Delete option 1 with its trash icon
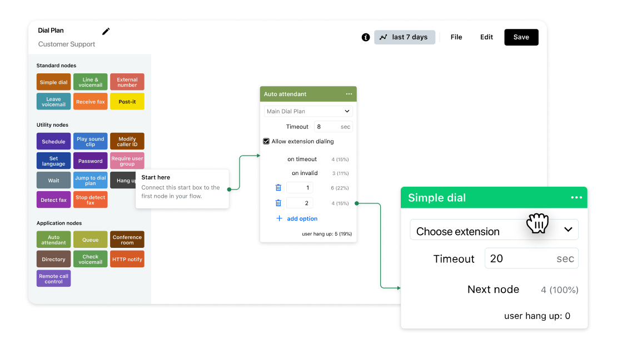This screenshot has width=617, height=349. 278,188
